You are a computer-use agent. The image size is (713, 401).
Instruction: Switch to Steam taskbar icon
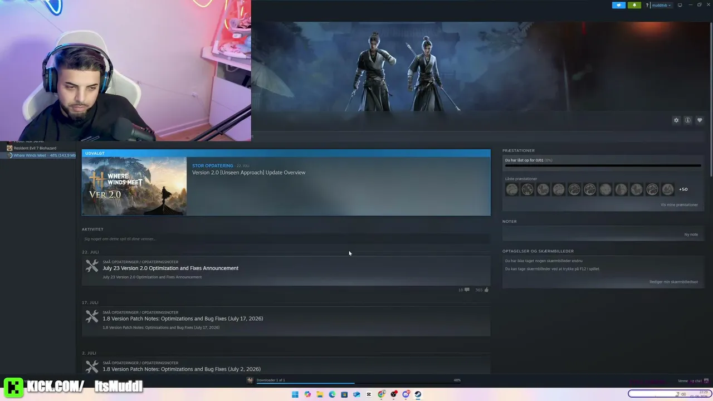(418, 394)
